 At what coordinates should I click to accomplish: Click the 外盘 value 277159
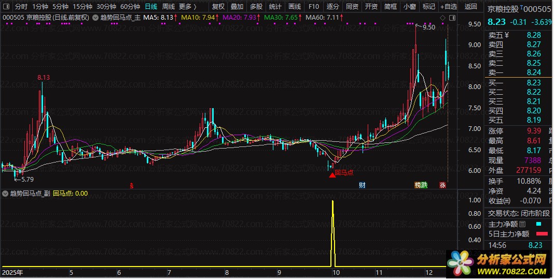529,170
